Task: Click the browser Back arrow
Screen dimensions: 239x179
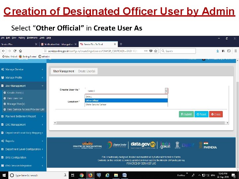Action: (x=4, y=51)
